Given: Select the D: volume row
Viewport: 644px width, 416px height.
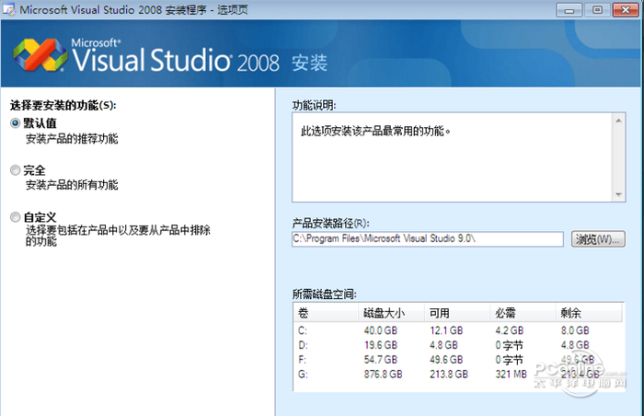Looking at the screenshot, I should point(459,345).
